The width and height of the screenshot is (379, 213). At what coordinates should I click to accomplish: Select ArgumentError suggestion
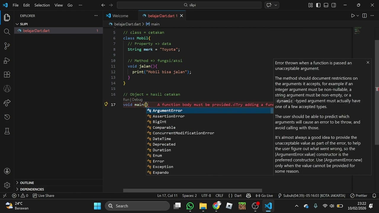point(210,111)
